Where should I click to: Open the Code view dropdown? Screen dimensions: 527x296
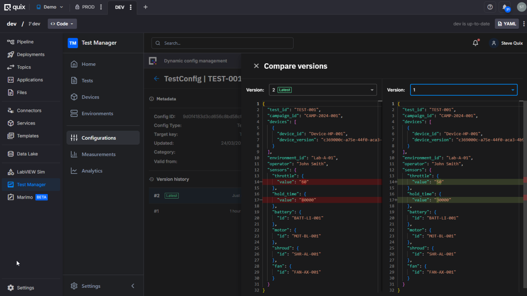pos(62,24)
